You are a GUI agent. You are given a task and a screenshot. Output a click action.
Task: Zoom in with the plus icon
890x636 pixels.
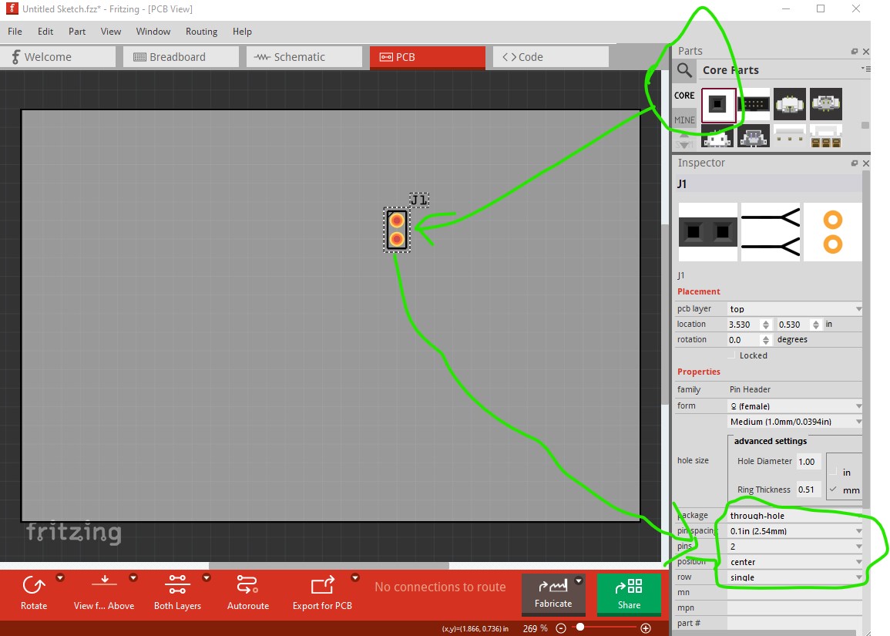click(646, 628)
